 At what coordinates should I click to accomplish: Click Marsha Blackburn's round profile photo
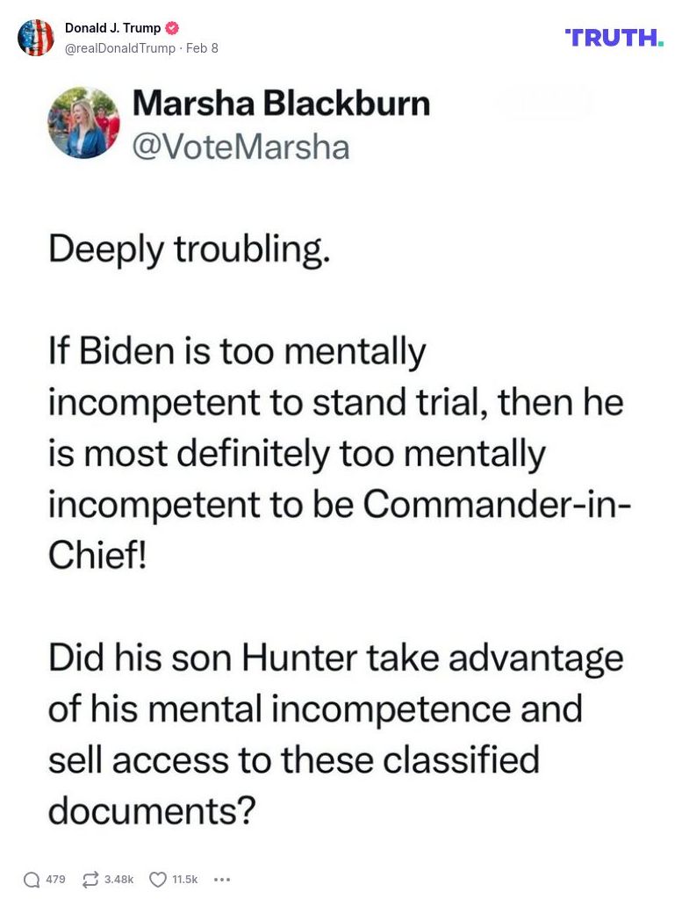click(x=83, y=123)
